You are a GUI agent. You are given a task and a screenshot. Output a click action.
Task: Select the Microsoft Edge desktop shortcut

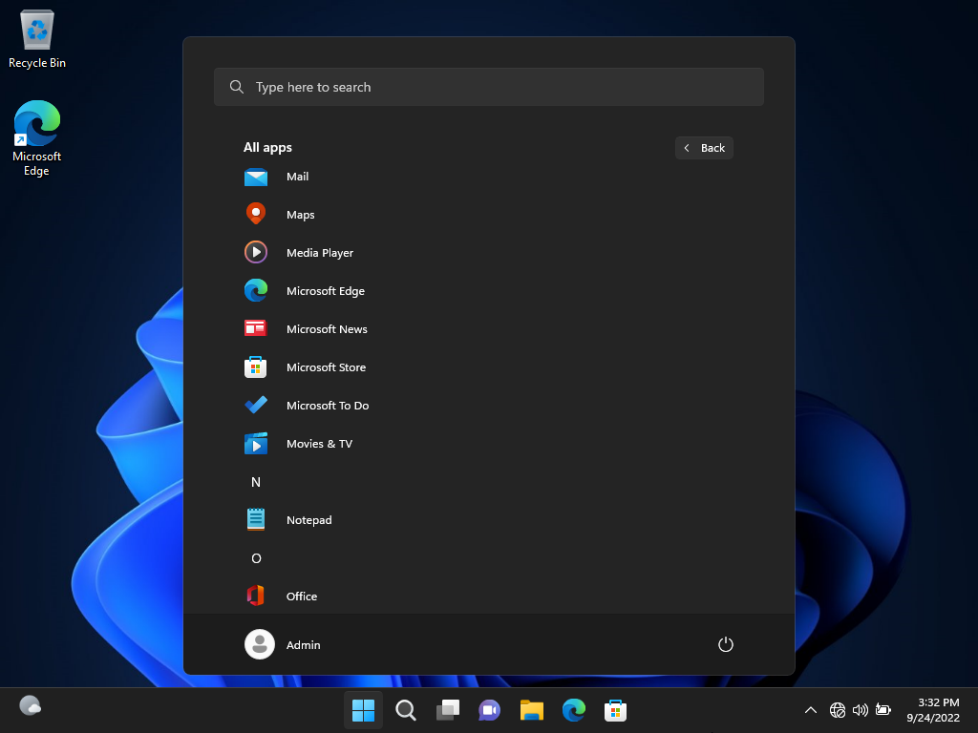coord(37,138)
